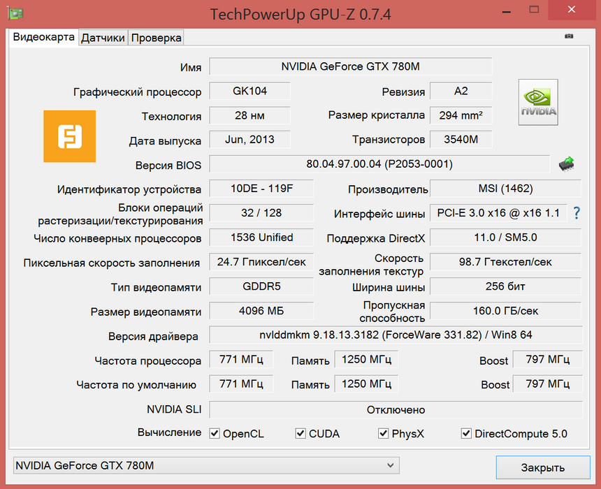Toggle the OpenCL checkbox
The width and height of the screenshot is (601, 489).
point(214,433)
